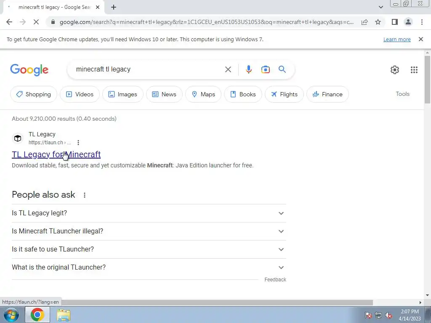Viewport: 431px width, 323px height.
Task: Open the Google apps grid
Action: (x=414, y=70)
